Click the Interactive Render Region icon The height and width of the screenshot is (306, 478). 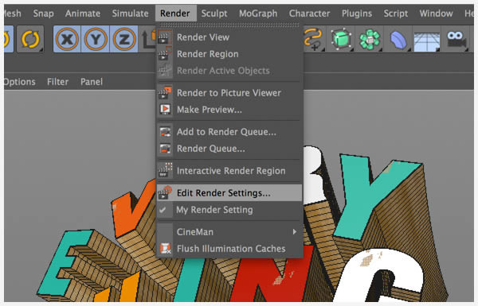coord(165,170)
